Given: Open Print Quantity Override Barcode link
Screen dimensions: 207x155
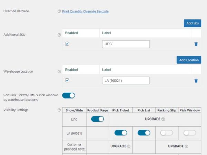Looking at the screenshot, I should 85,11.
